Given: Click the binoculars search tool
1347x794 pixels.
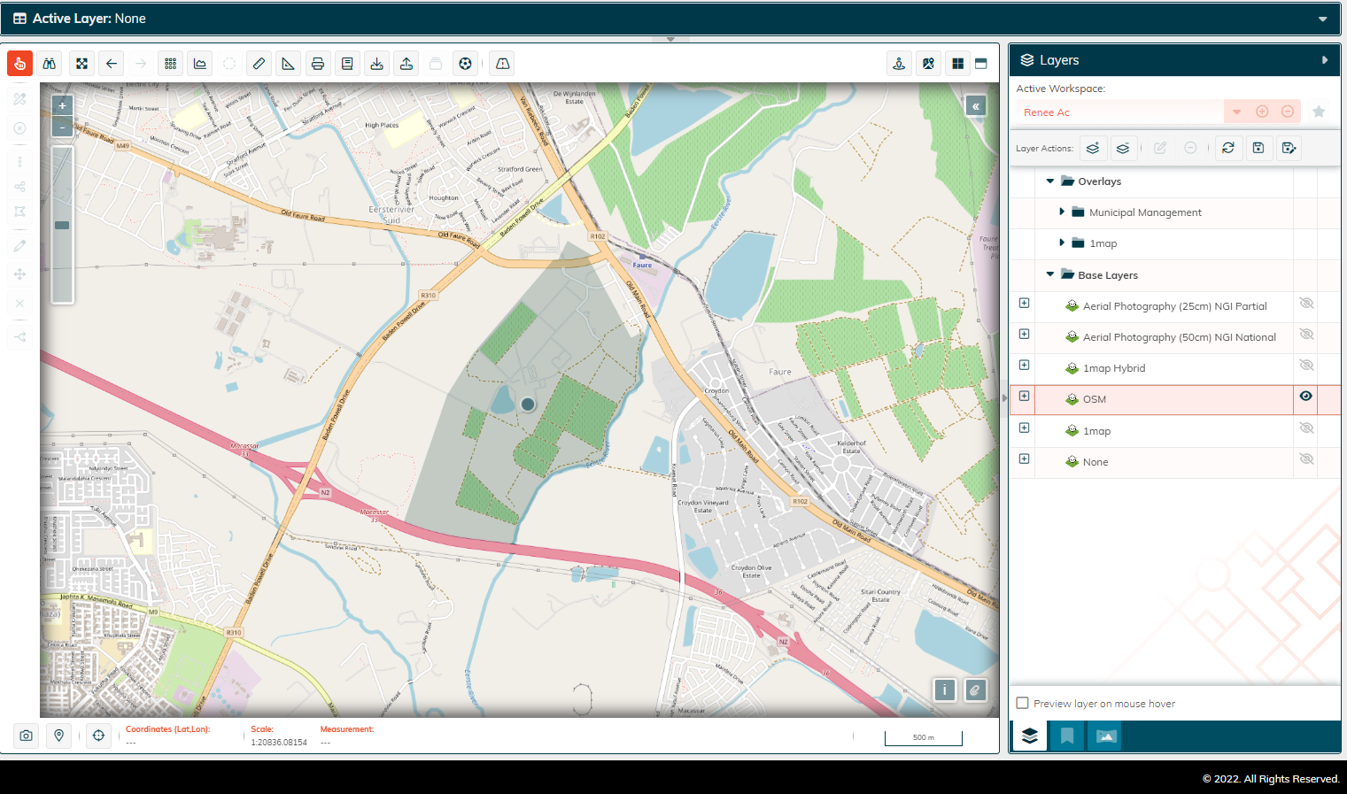Looking at the screenshot, I should 50,64.
